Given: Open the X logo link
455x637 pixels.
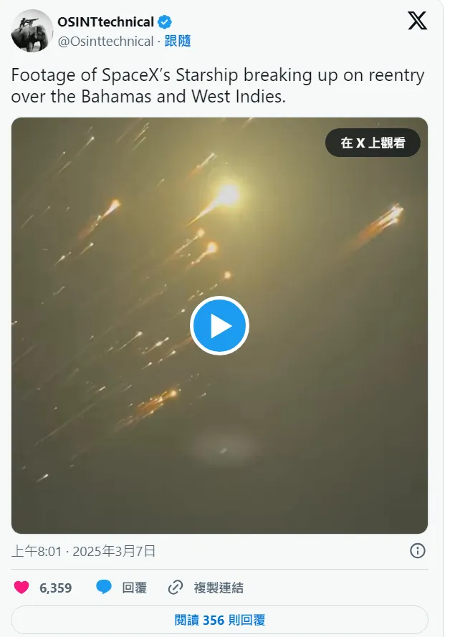Looking at the screenshot, I should coord(417,21).
